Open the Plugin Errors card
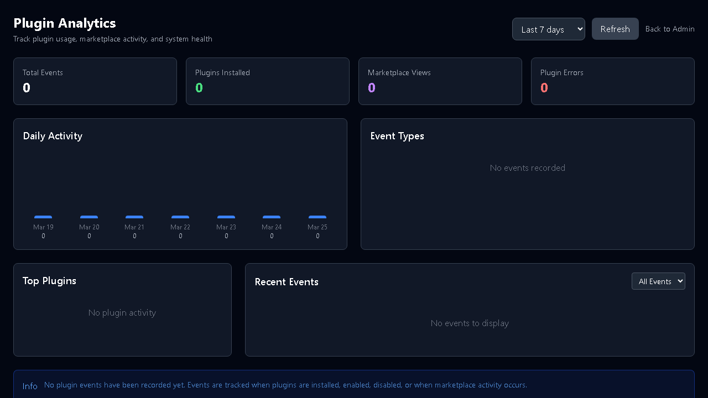 click(612, 81)
